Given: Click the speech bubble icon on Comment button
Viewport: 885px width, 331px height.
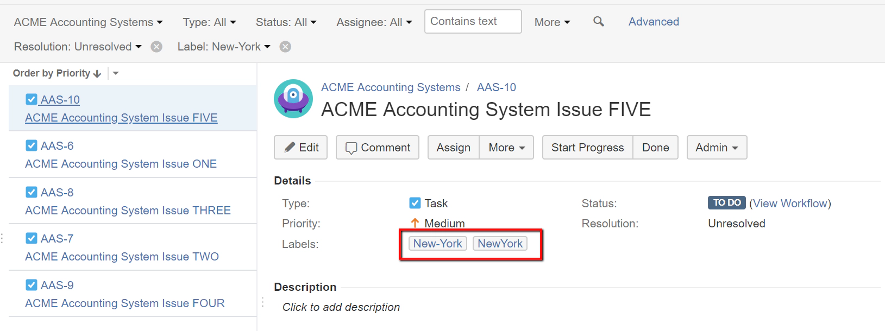Looking at the screenshot, I should coord(352,147).
